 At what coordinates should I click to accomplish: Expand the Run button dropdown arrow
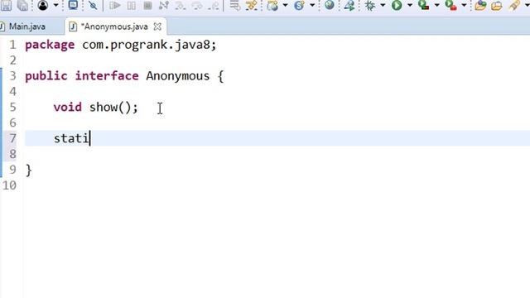410,5
